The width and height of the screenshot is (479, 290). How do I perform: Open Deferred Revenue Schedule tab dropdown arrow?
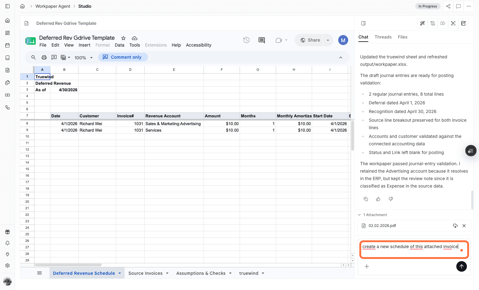pyautogui.click(x=120, y=273)
